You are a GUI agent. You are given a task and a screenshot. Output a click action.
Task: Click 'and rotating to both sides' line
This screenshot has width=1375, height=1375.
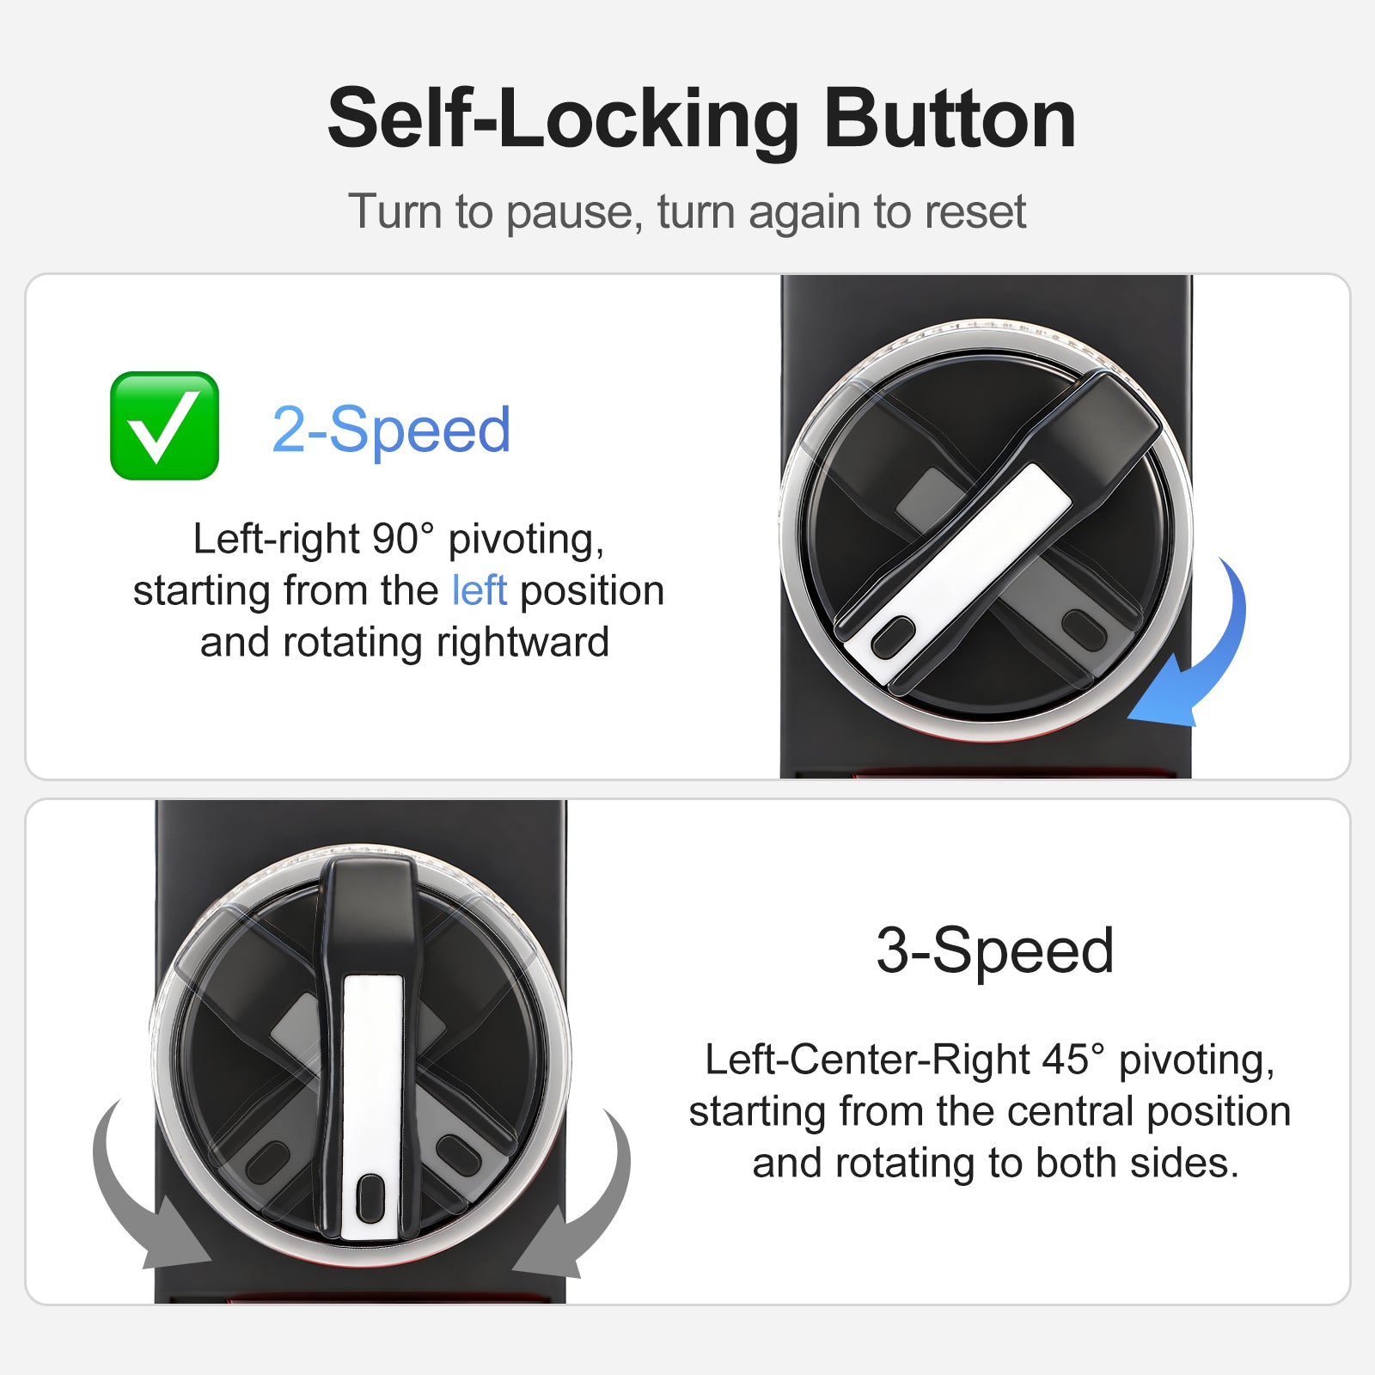point(996,1163)
